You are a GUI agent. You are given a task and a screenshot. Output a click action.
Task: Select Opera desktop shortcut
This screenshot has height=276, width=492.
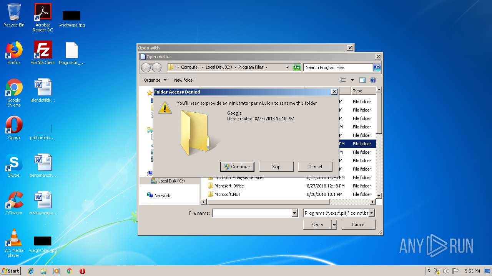coord(14,128)
